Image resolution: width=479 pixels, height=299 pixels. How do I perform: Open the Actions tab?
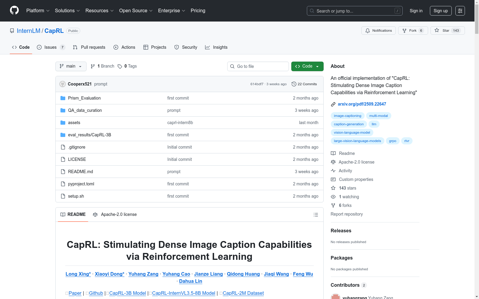click(124, 47)
